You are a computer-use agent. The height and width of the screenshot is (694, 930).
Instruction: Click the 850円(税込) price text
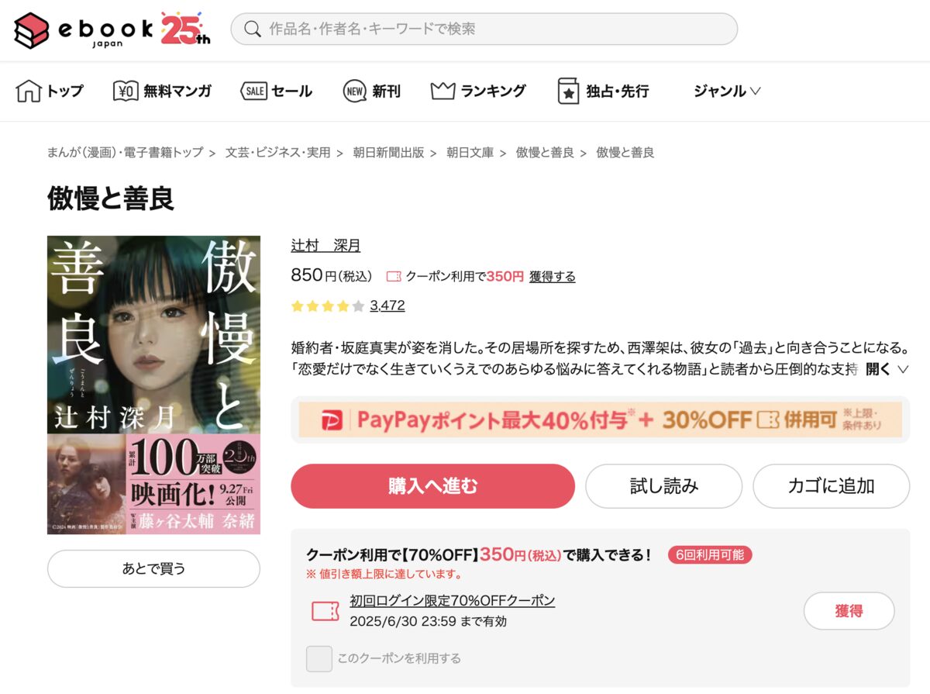(x=332, y=275)
